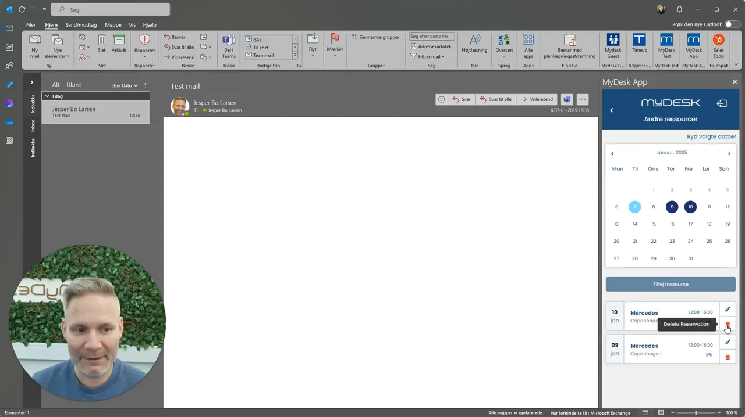Open Alle apps
This screenshot has width=745, height=417.
[x=528, y=46]
